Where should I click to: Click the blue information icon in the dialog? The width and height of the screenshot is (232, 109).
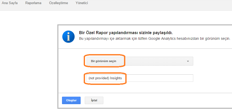click(68, 37)
